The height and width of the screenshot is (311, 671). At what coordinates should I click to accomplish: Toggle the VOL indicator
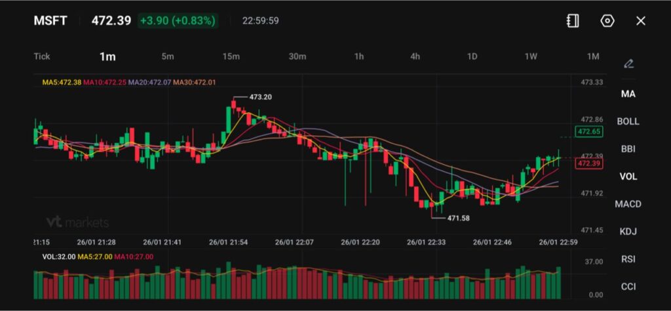(x=628, y=176)
